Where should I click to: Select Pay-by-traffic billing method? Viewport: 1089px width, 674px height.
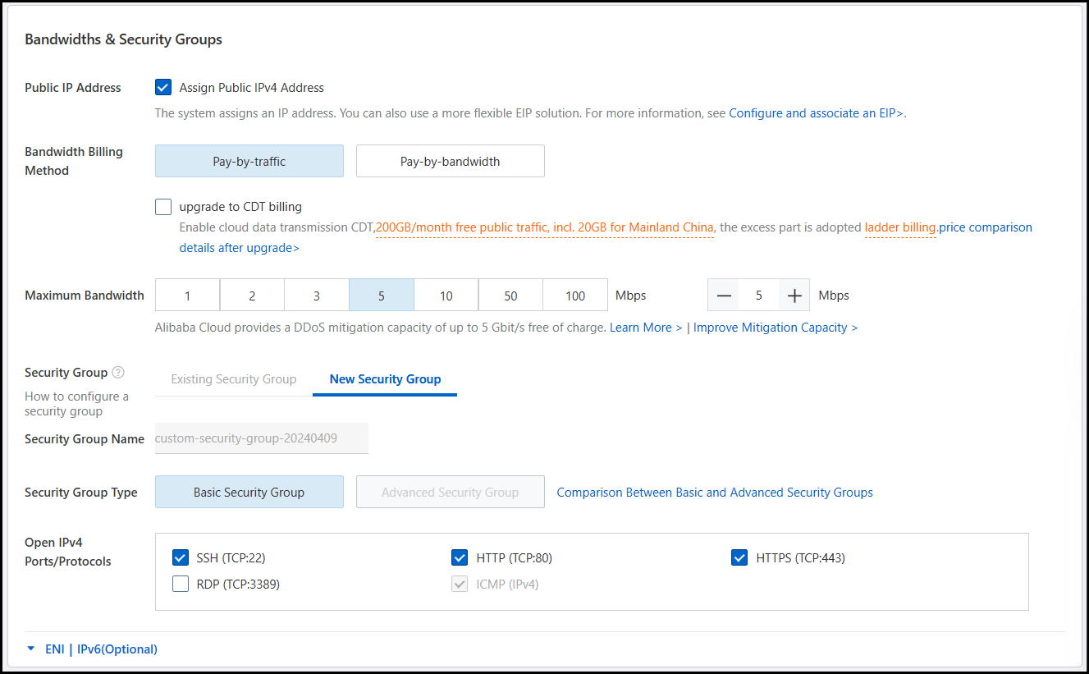[x=249, y=162]
